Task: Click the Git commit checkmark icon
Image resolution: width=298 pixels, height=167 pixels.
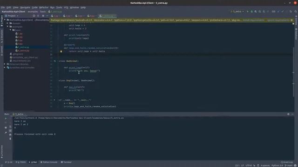Action: (x=283, y=12)
